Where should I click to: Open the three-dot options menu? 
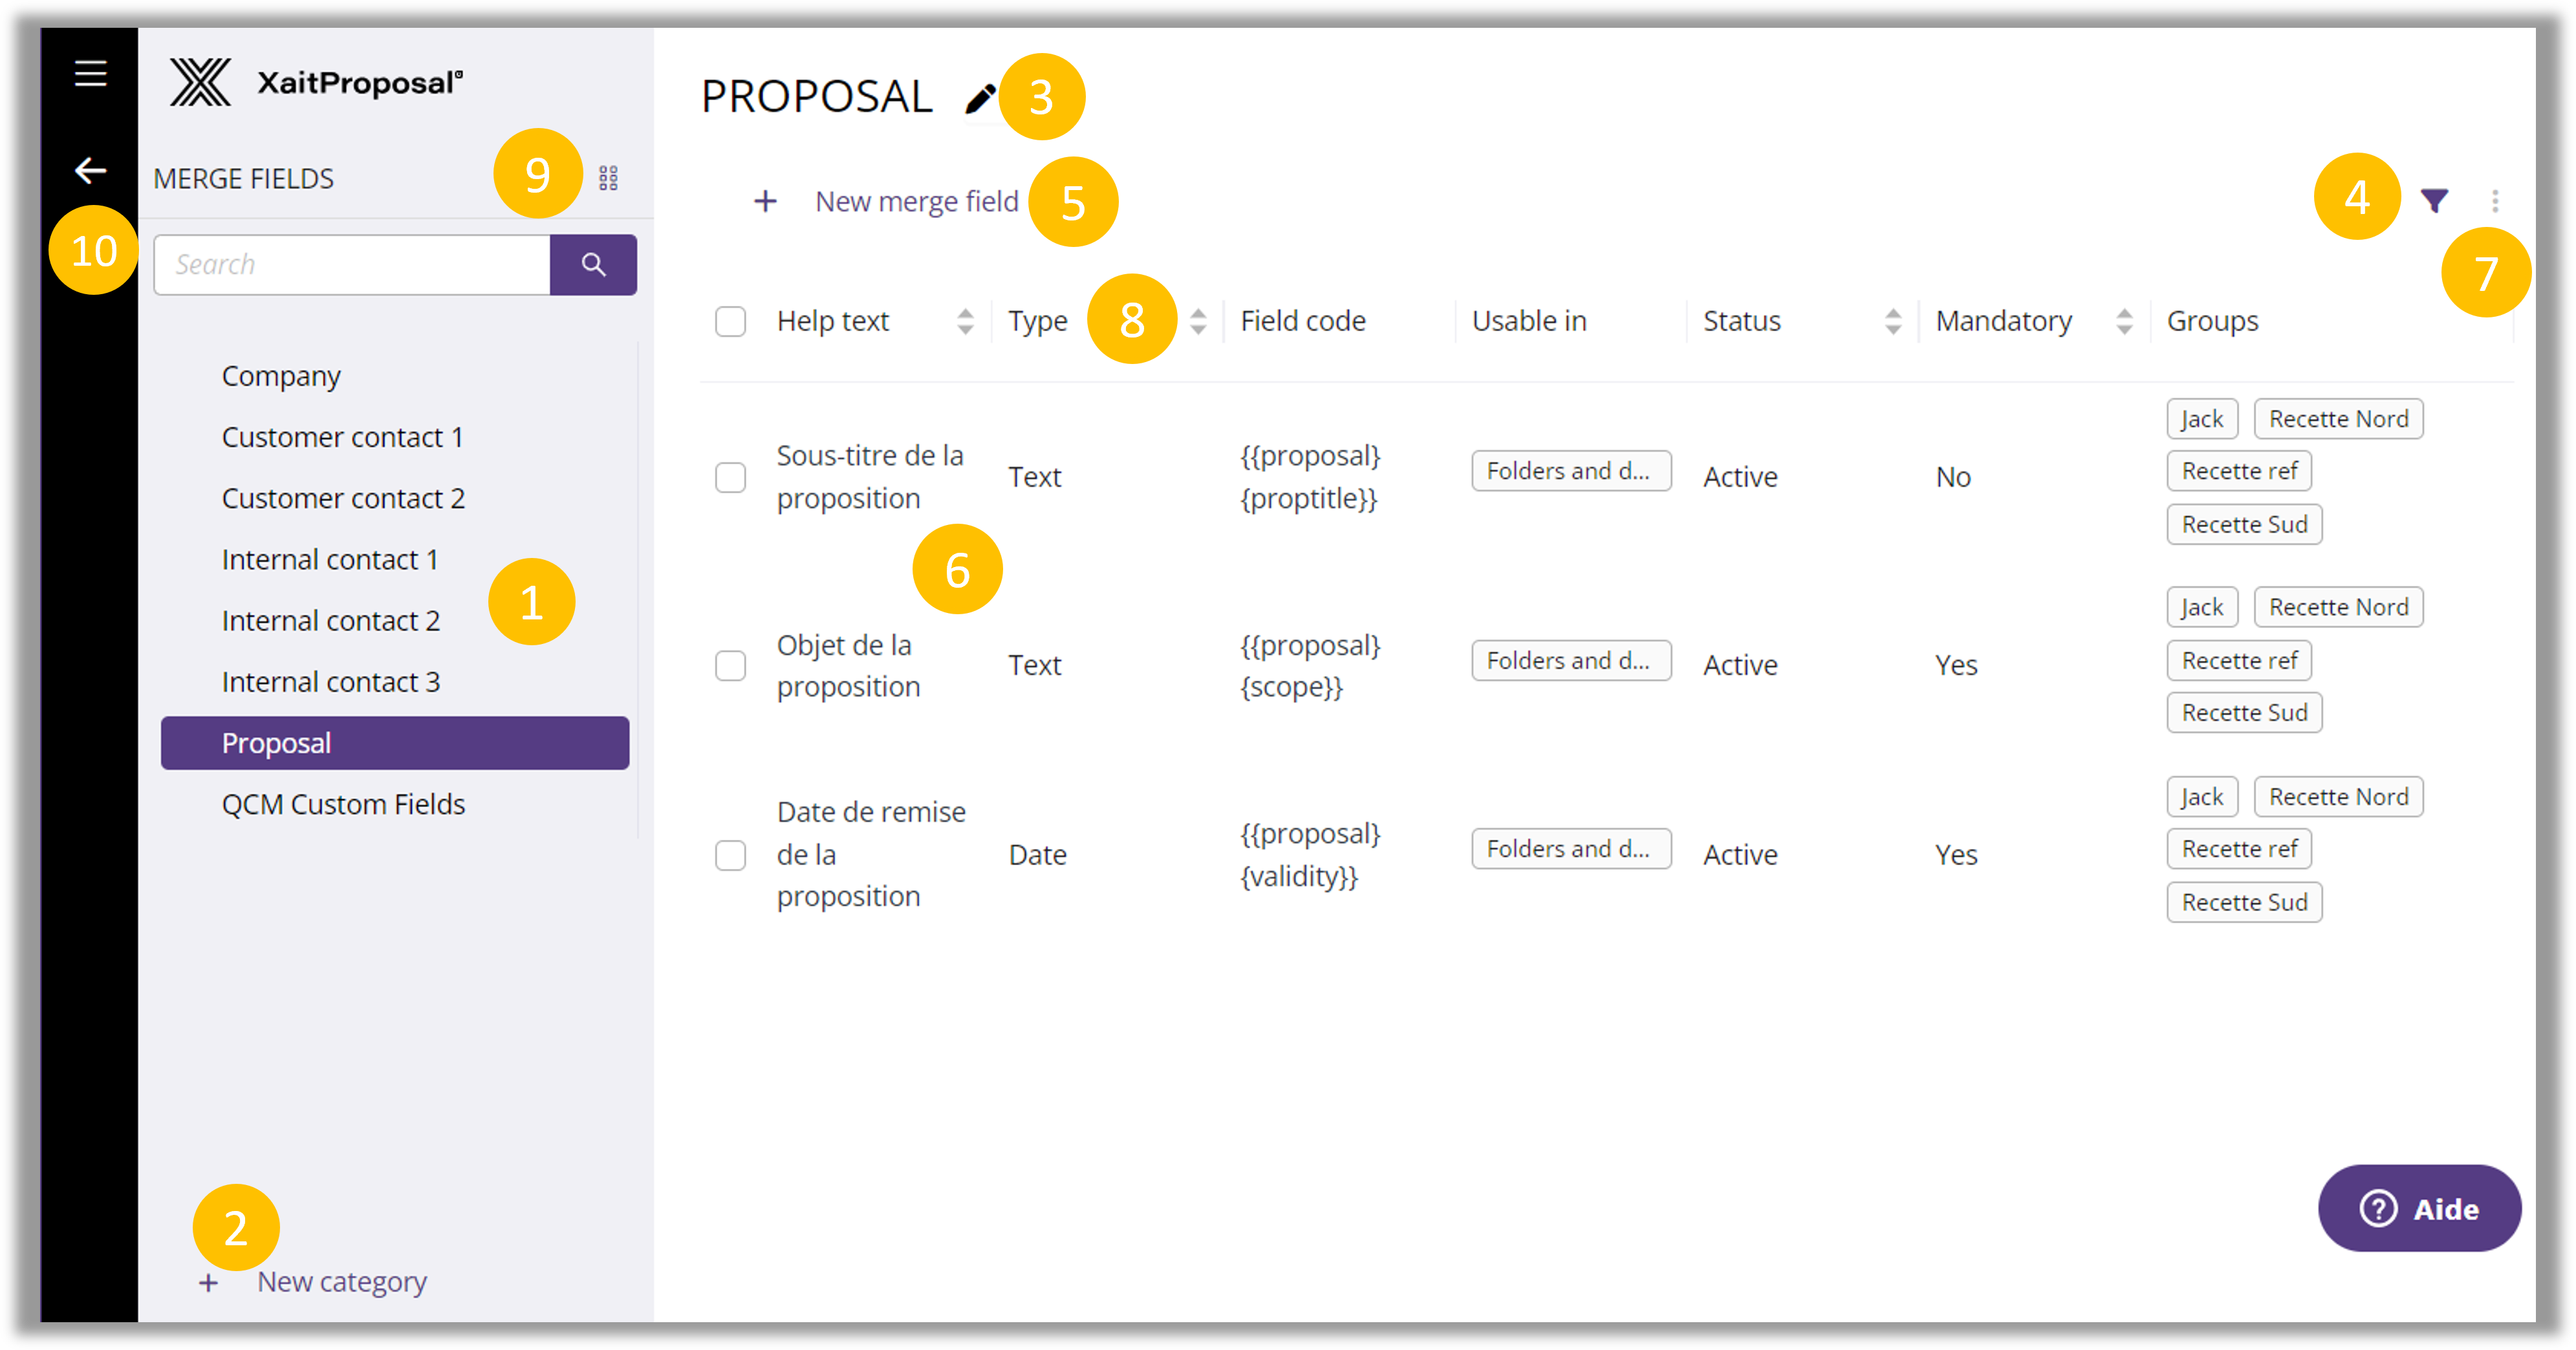click(2495, 201)
